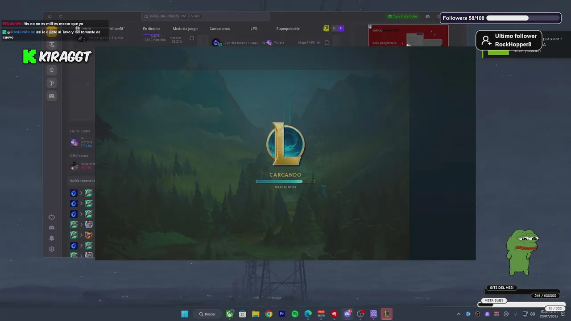Open Xbox app from taskbar
Image resolution: width=571 pixels, height=321 pixels.
click(229, 314)
